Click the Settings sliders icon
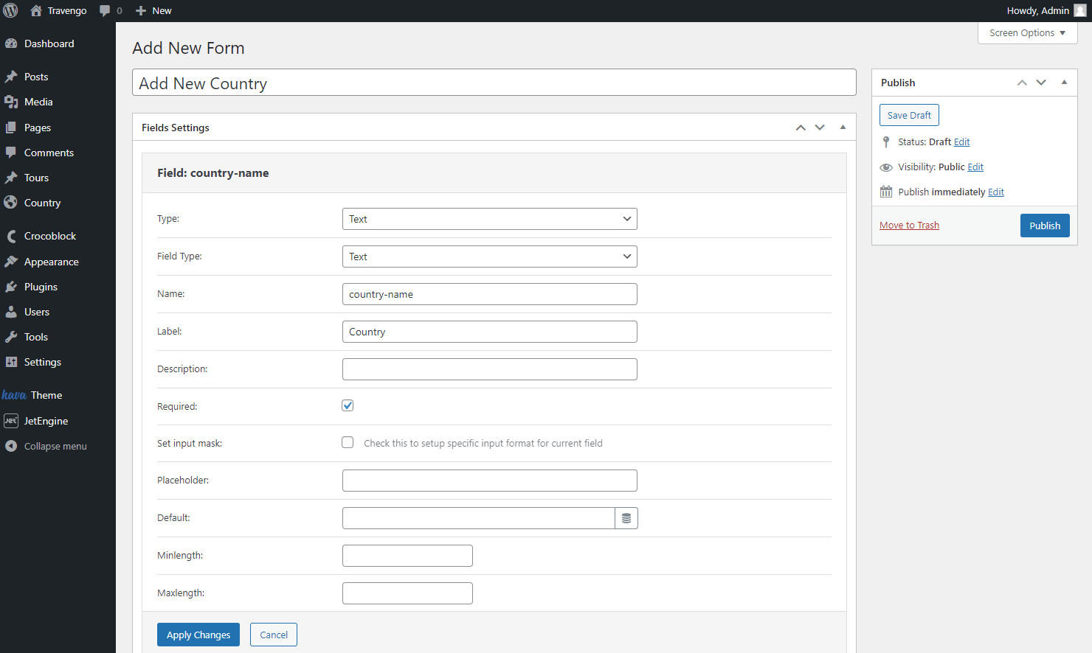1092x653 pixels. tap(11, 362)
